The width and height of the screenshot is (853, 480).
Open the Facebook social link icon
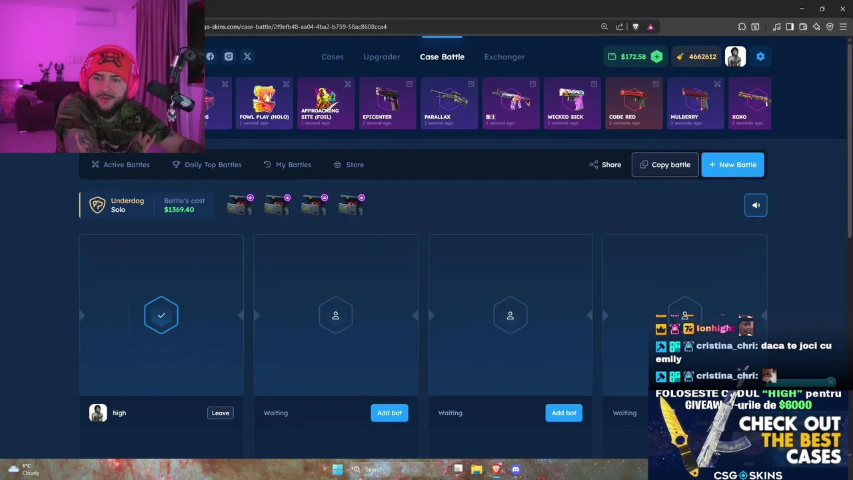pos(210,57)
